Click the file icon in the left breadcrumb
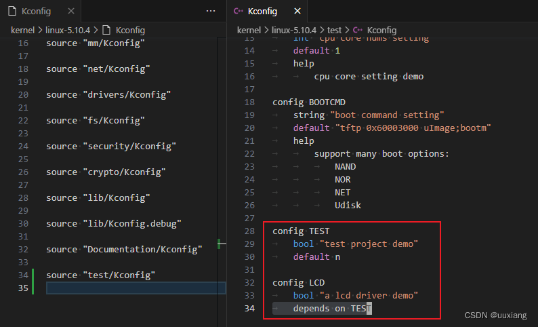Screen dimensions: 538x327 (x=106, y=31)
